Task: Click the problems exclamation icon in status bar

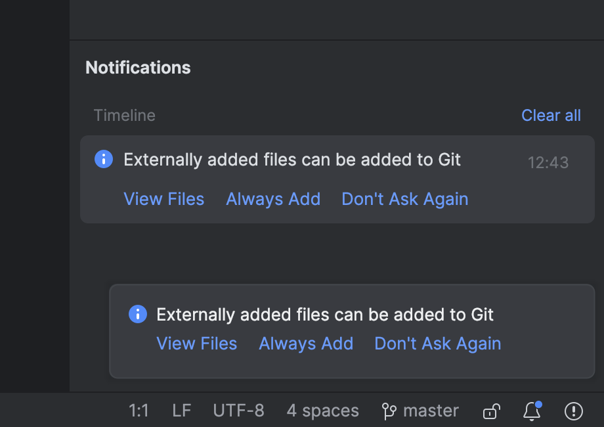Action: [574, 411]
